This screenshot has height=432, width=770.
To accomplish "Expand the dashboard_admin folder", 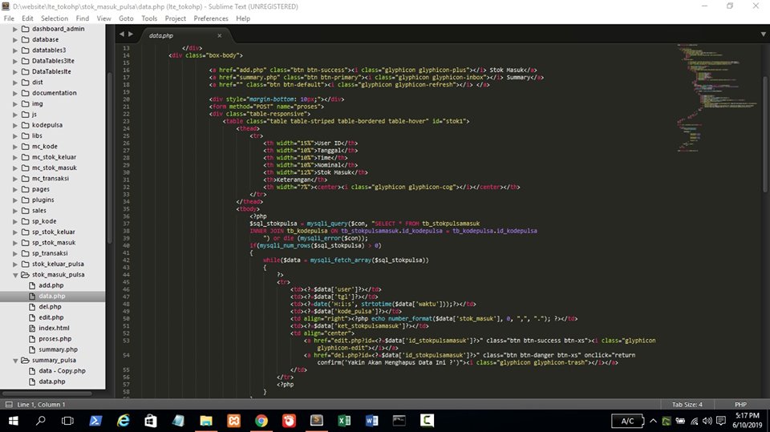I will click(x=14, y=29).
